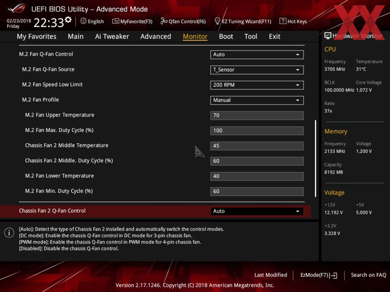
Task: Select the Monitor tab
Action: (195, 36)
